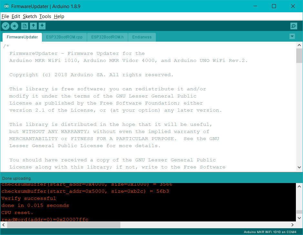The height and width of the screenshot is (235, 303).
Task: Open the Sketch menu
Action: tap(30, 16)
